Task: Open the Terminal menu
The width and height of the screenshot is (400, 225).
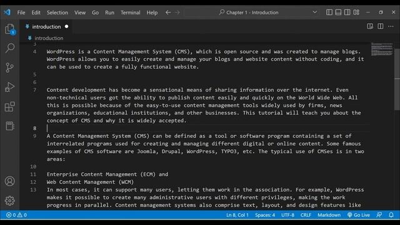Action: (131, 12)
